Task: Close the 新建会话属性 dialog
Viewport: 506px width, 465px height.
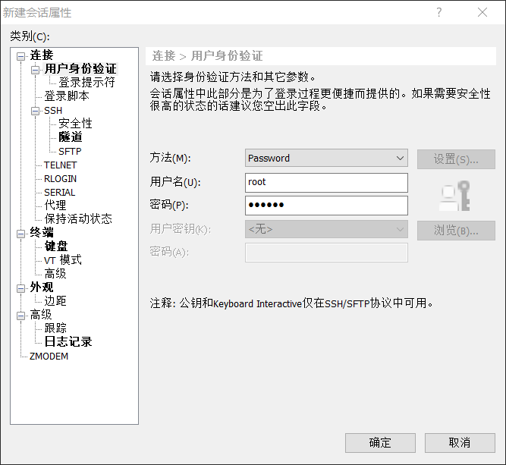Action: 482,12
